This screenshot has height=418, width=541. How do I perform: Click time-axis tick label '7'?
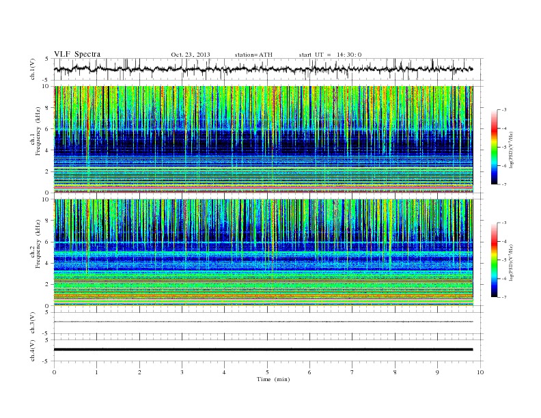pos(352,372)
